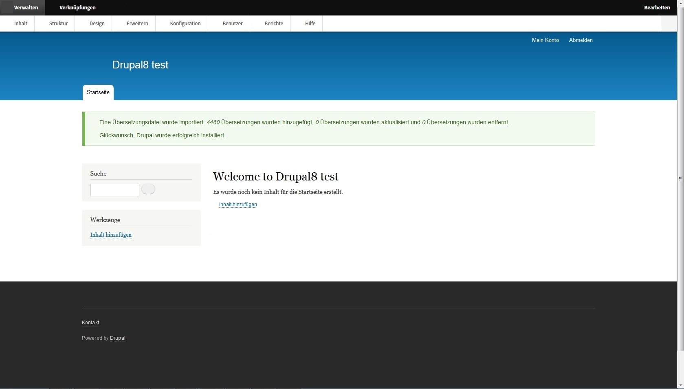Click the search submit button beside Suche field
Image resolution: width=684 pixels, height=389 pixels.
(x=148, y=189)
